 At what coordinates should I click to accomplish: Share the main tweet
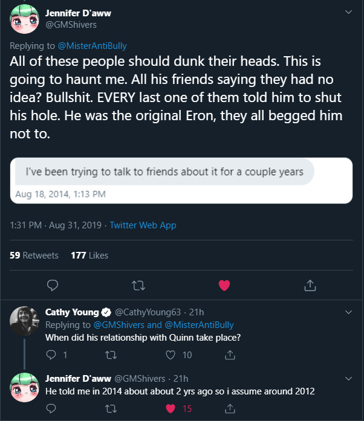click(310, 284)
